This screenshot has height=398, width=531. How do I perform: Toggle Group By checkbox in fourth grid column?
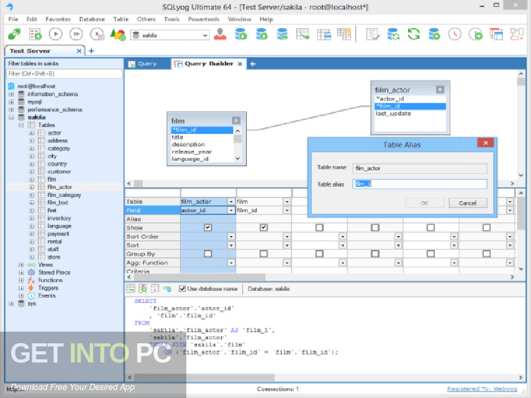(x=375, y=254)
